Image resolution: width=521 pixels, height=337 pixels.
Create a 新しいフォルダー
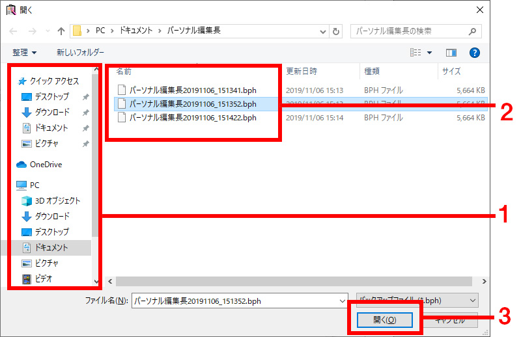[80, 53]
